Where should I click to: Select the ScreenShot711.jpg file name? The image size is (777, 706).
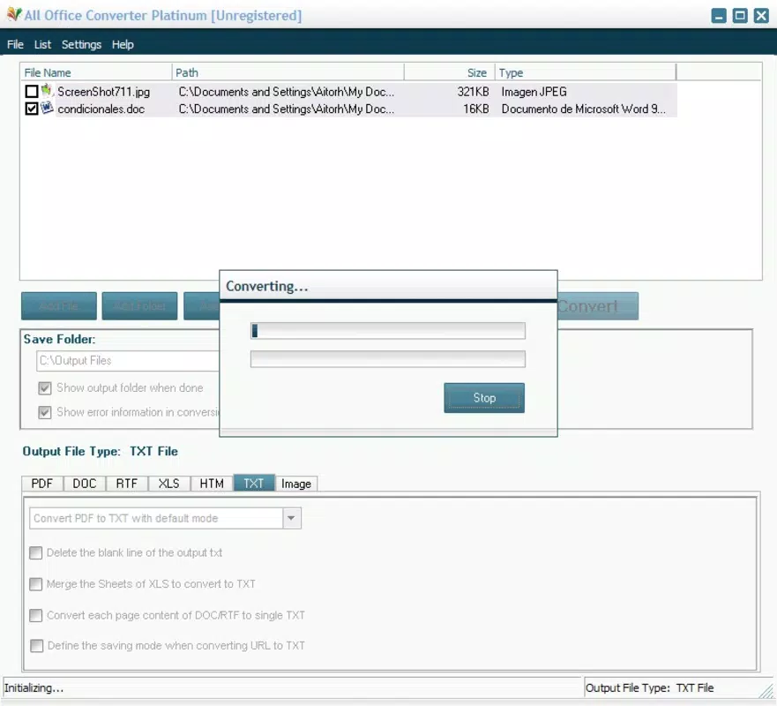103,92
